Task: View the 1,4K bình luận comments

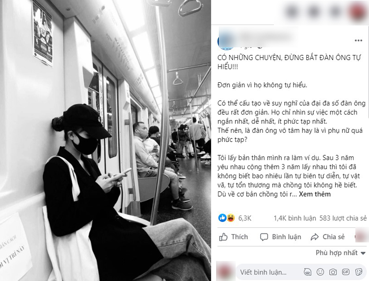Action: click(x=295, y=218)
